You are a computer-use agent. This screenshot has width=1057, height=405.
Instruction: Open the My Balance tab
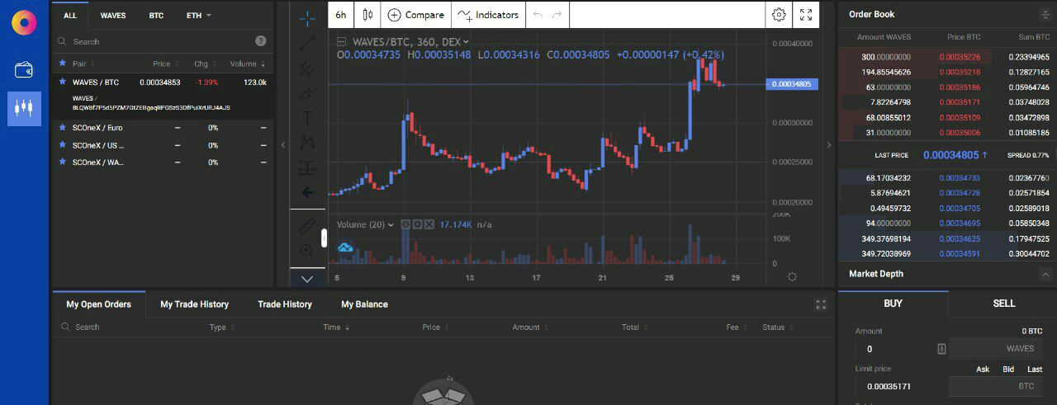pyautogui.click(x=364, y=304)
